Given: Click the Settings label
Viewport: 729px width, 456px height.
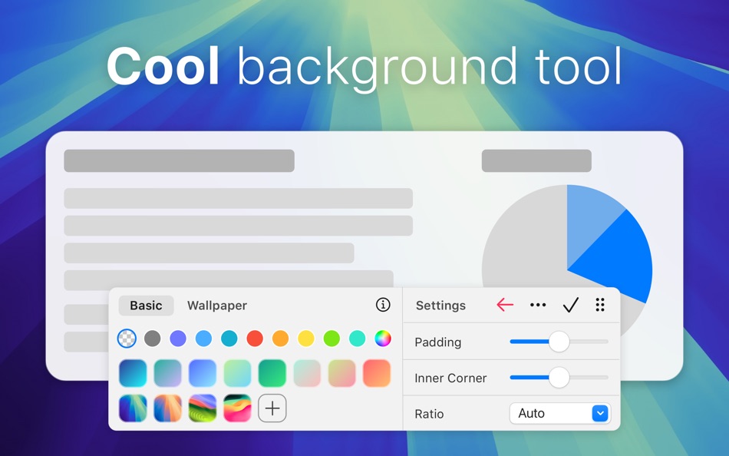Looking at the screenshot, I should (440, 306).
